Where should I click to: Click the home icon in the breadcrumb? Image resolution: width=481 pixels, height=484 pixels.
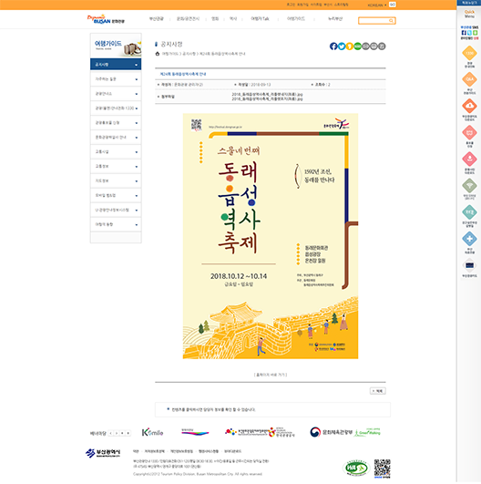point(158,54)
